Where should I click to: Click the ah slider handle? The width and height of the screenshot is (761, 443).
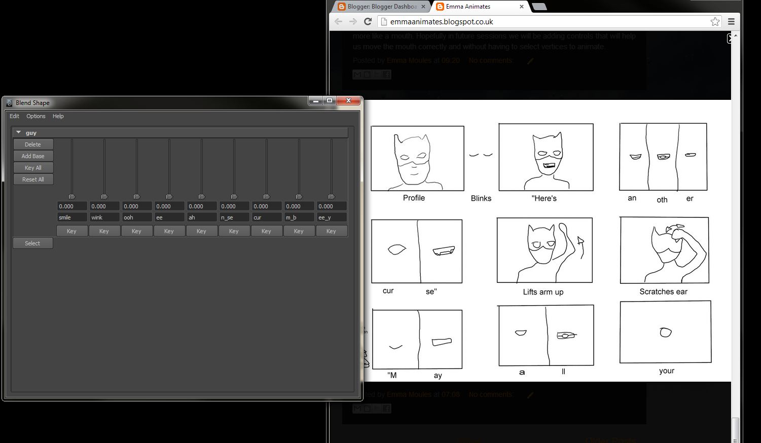(202, 197)
